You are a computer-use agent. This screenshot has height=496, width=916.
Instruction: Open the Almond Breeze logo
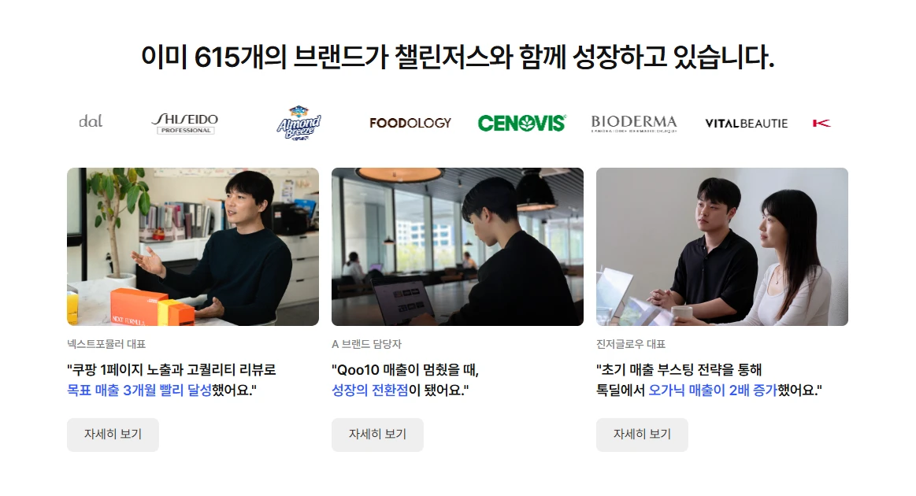pos(299,123)
